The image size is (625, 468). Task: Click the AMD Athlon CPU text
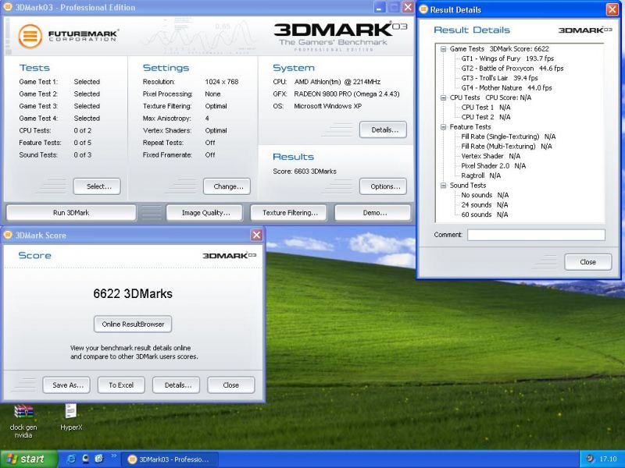(x=337, y=82)
